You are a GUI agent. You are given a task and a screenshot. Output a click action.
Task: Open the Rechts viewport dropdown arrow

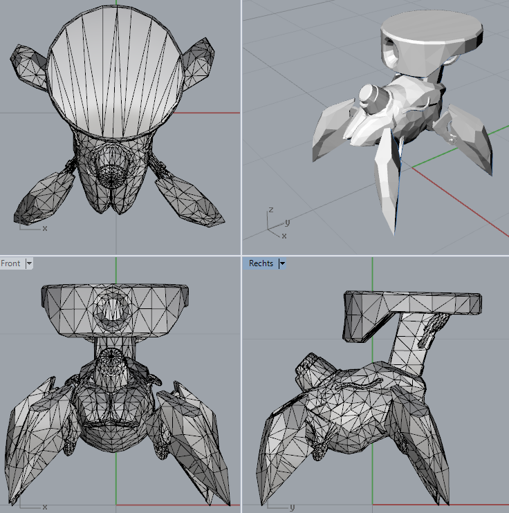click(x=282, y=263)
